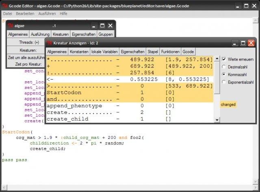
Task: Open the Datei menu
Action: (7, 13)
